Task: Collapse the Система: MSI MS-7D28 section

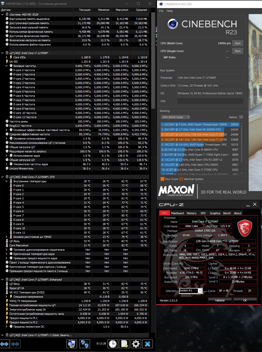Action: click(x=3, y=15)
